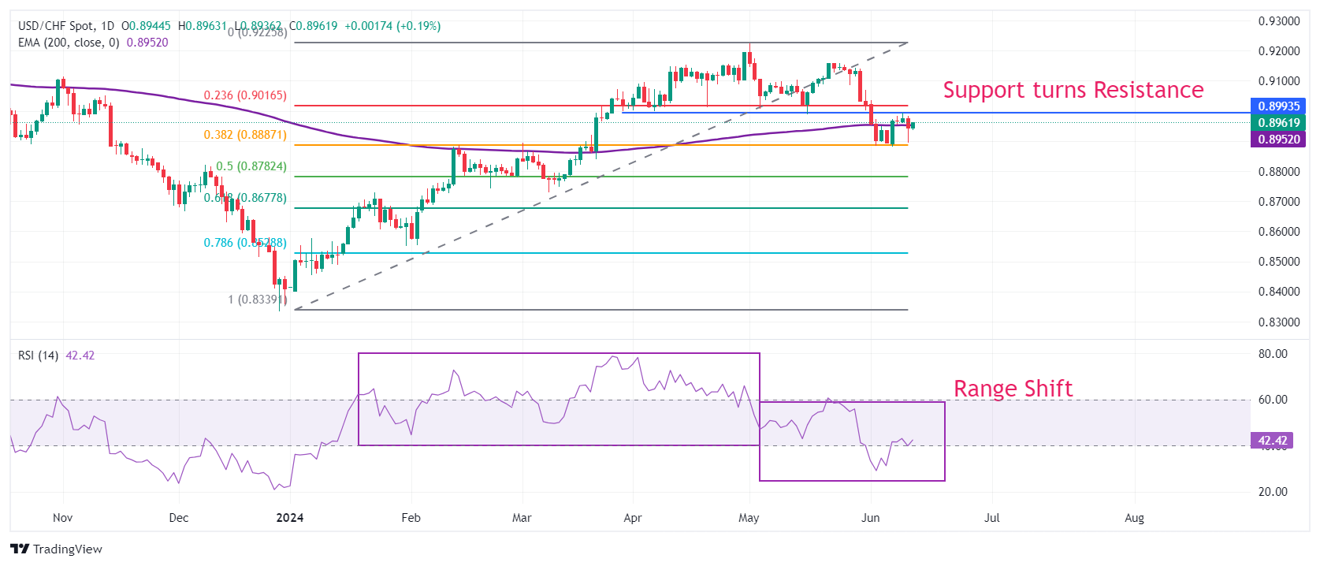1320x566 pixels.
Task: Click the TradingView logo icon
Action: coord(20,549)
